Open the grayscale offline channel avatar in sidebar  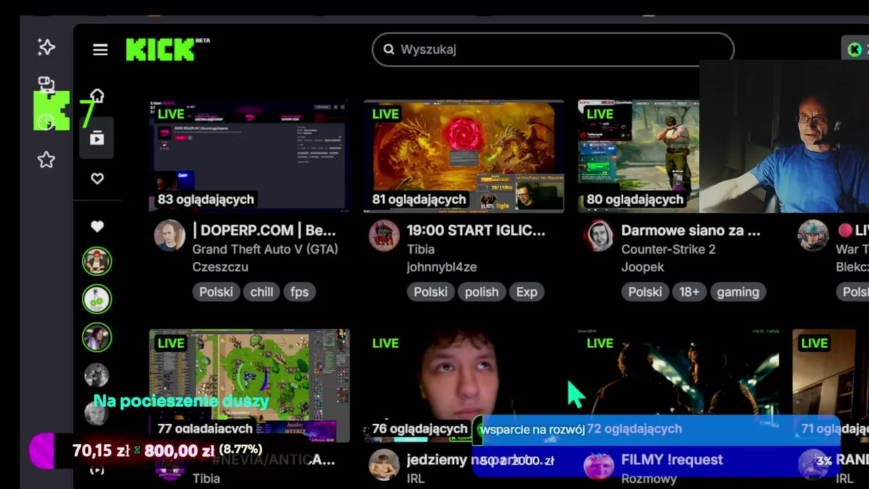(x=97, y=375)
